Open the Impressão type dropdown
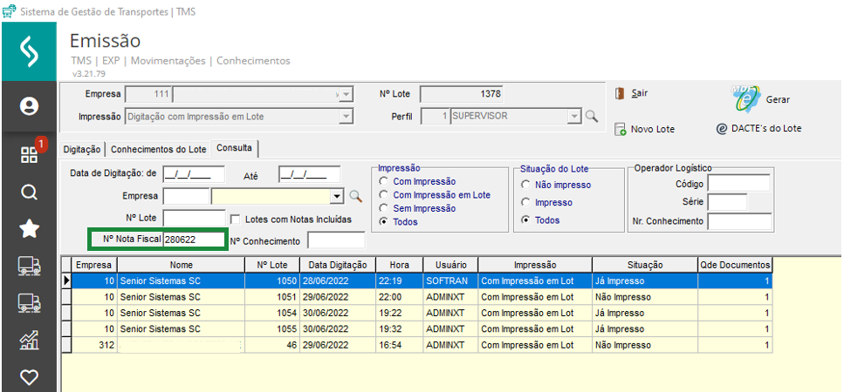The height and width of the screenshot is (392, 844). (346, 116)
